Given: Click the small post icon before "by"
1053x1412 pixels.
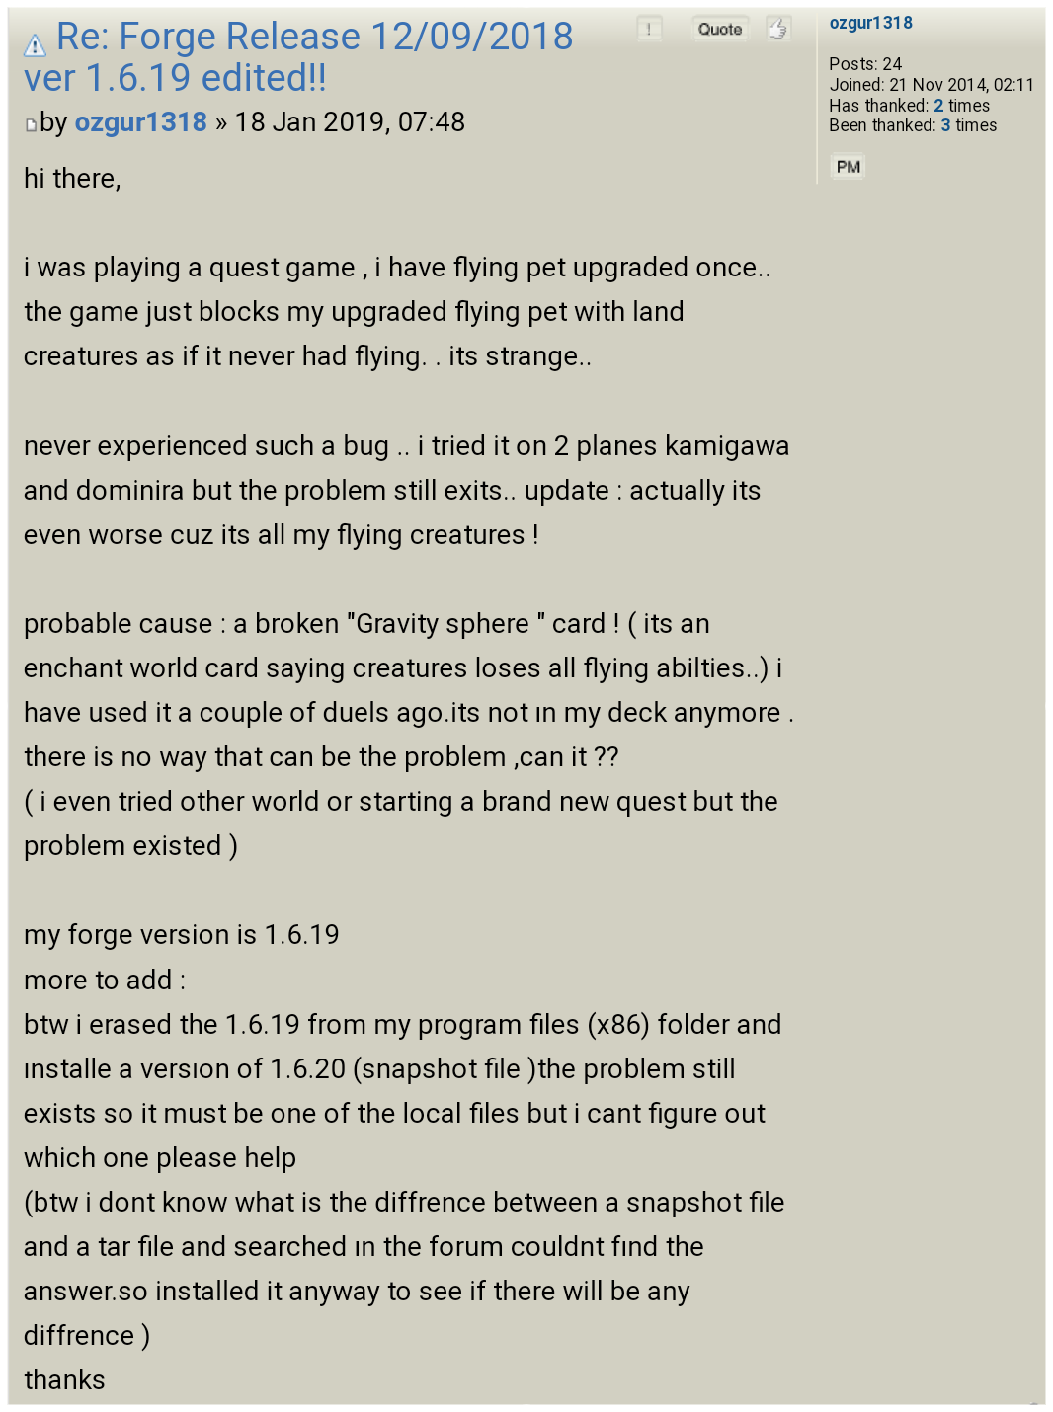Looking at the screenshot, I should (x=31, y=124).
